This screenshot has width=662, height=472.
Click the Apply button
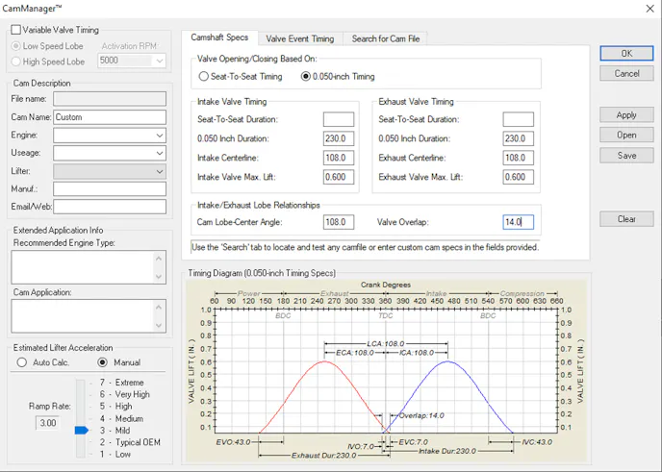[626, 115]
